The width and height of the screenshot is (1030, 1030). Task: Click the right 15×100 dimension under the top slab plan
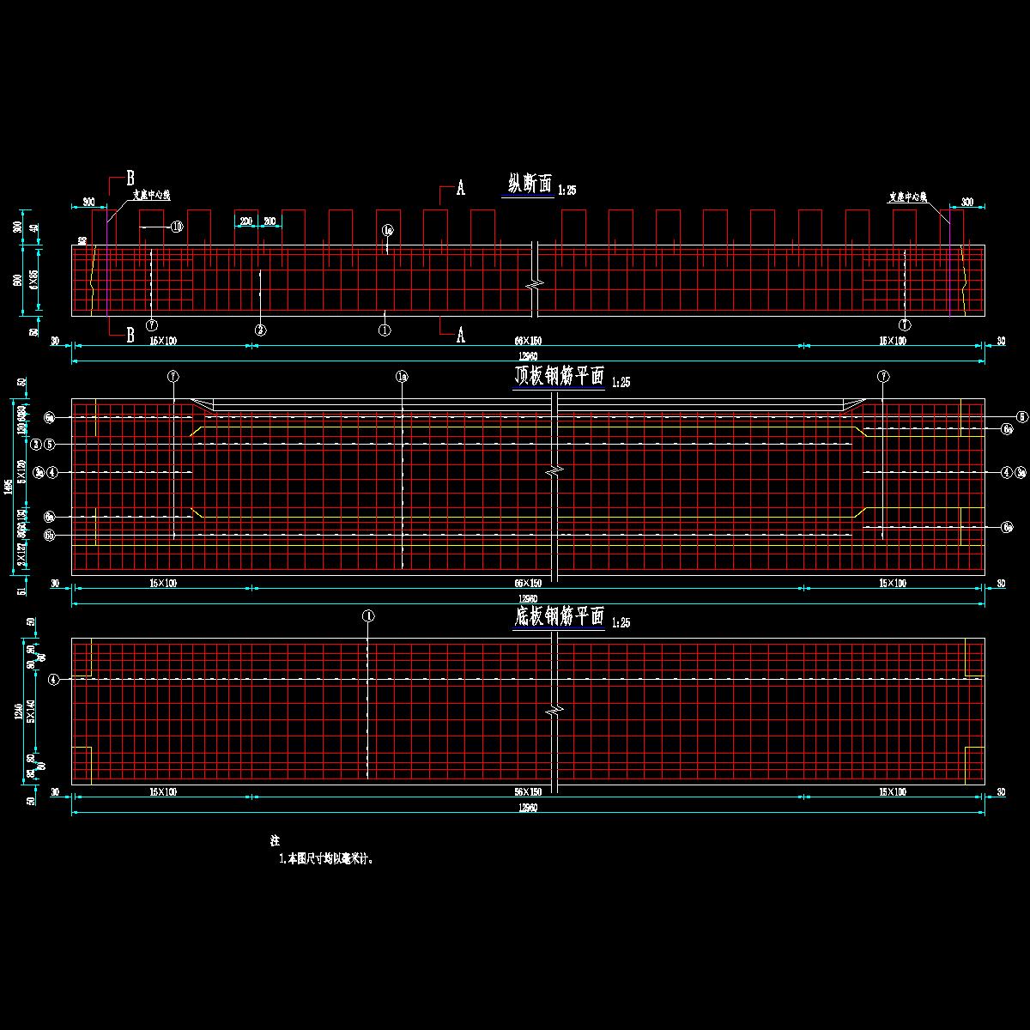click(892, 583)
